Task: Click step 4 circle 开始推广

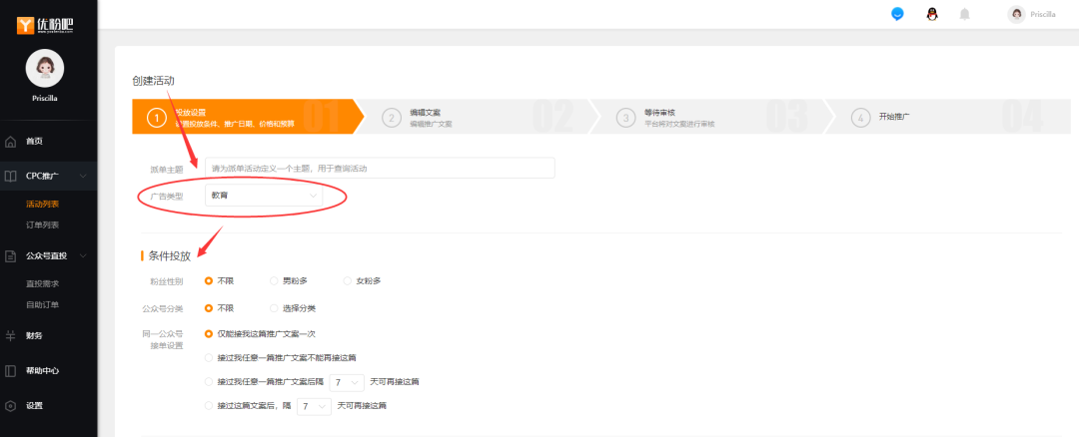Action: (x=860, y=118)
